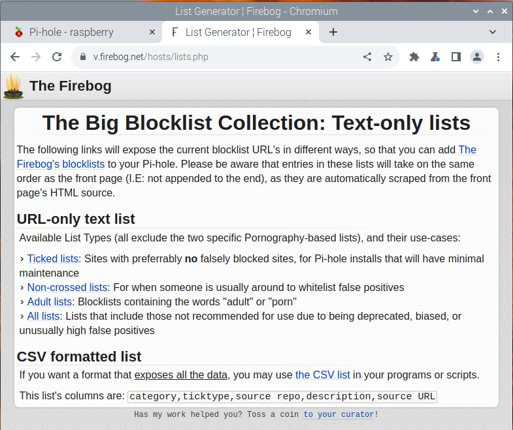Screen dimensions: 513x430
Task: Open the All lists link
Action: coord(43,316)
